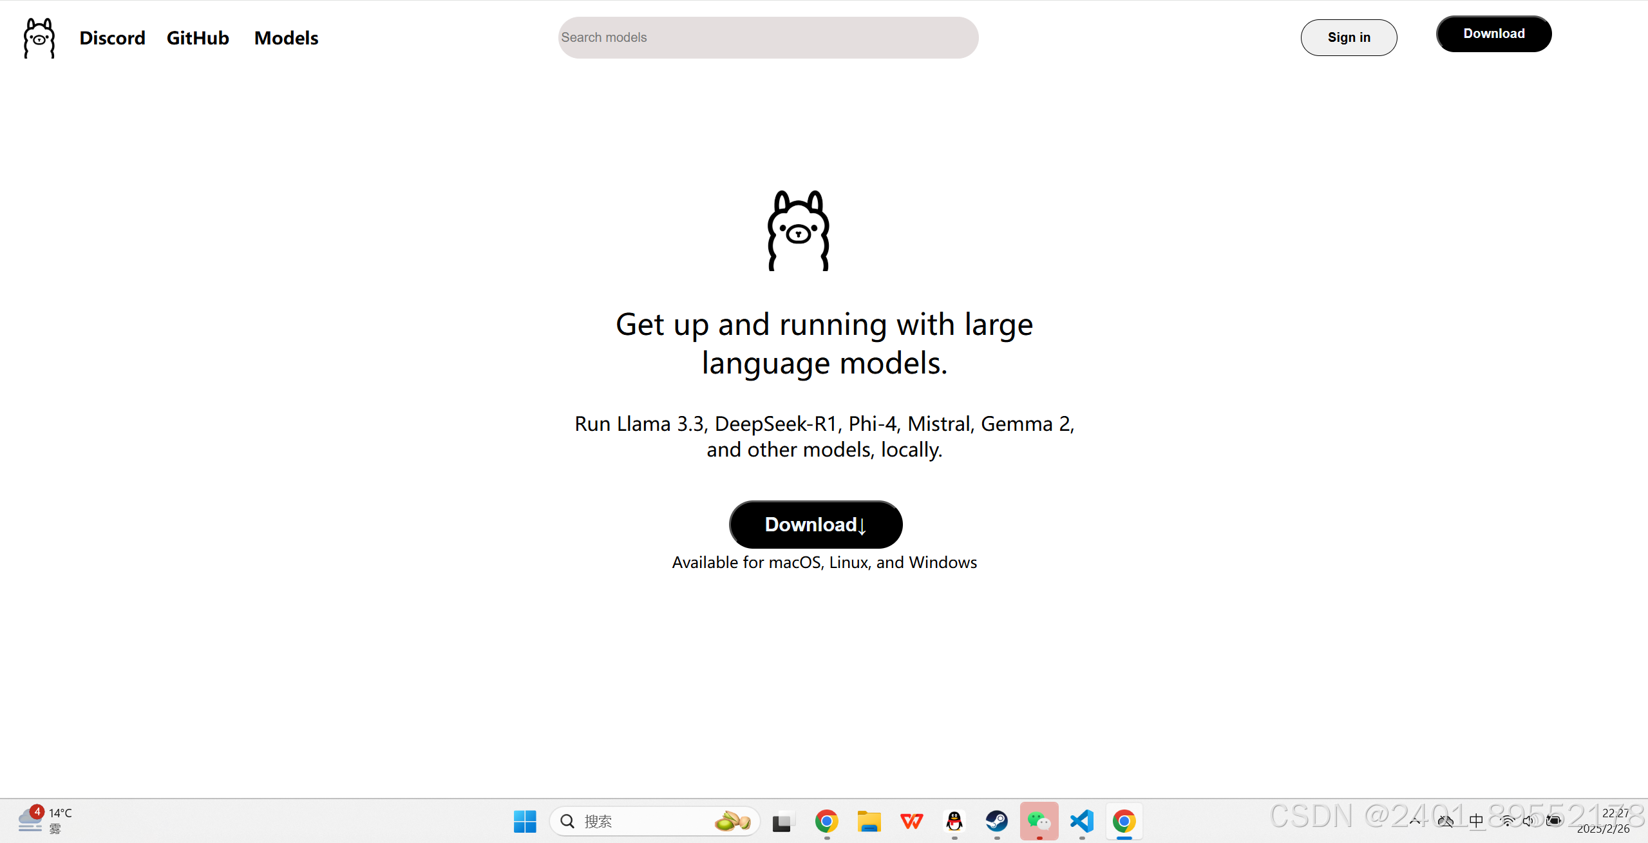Open Visual Studio Code from taskbar
1648x843 pixels.
[x=1082, y=821]
